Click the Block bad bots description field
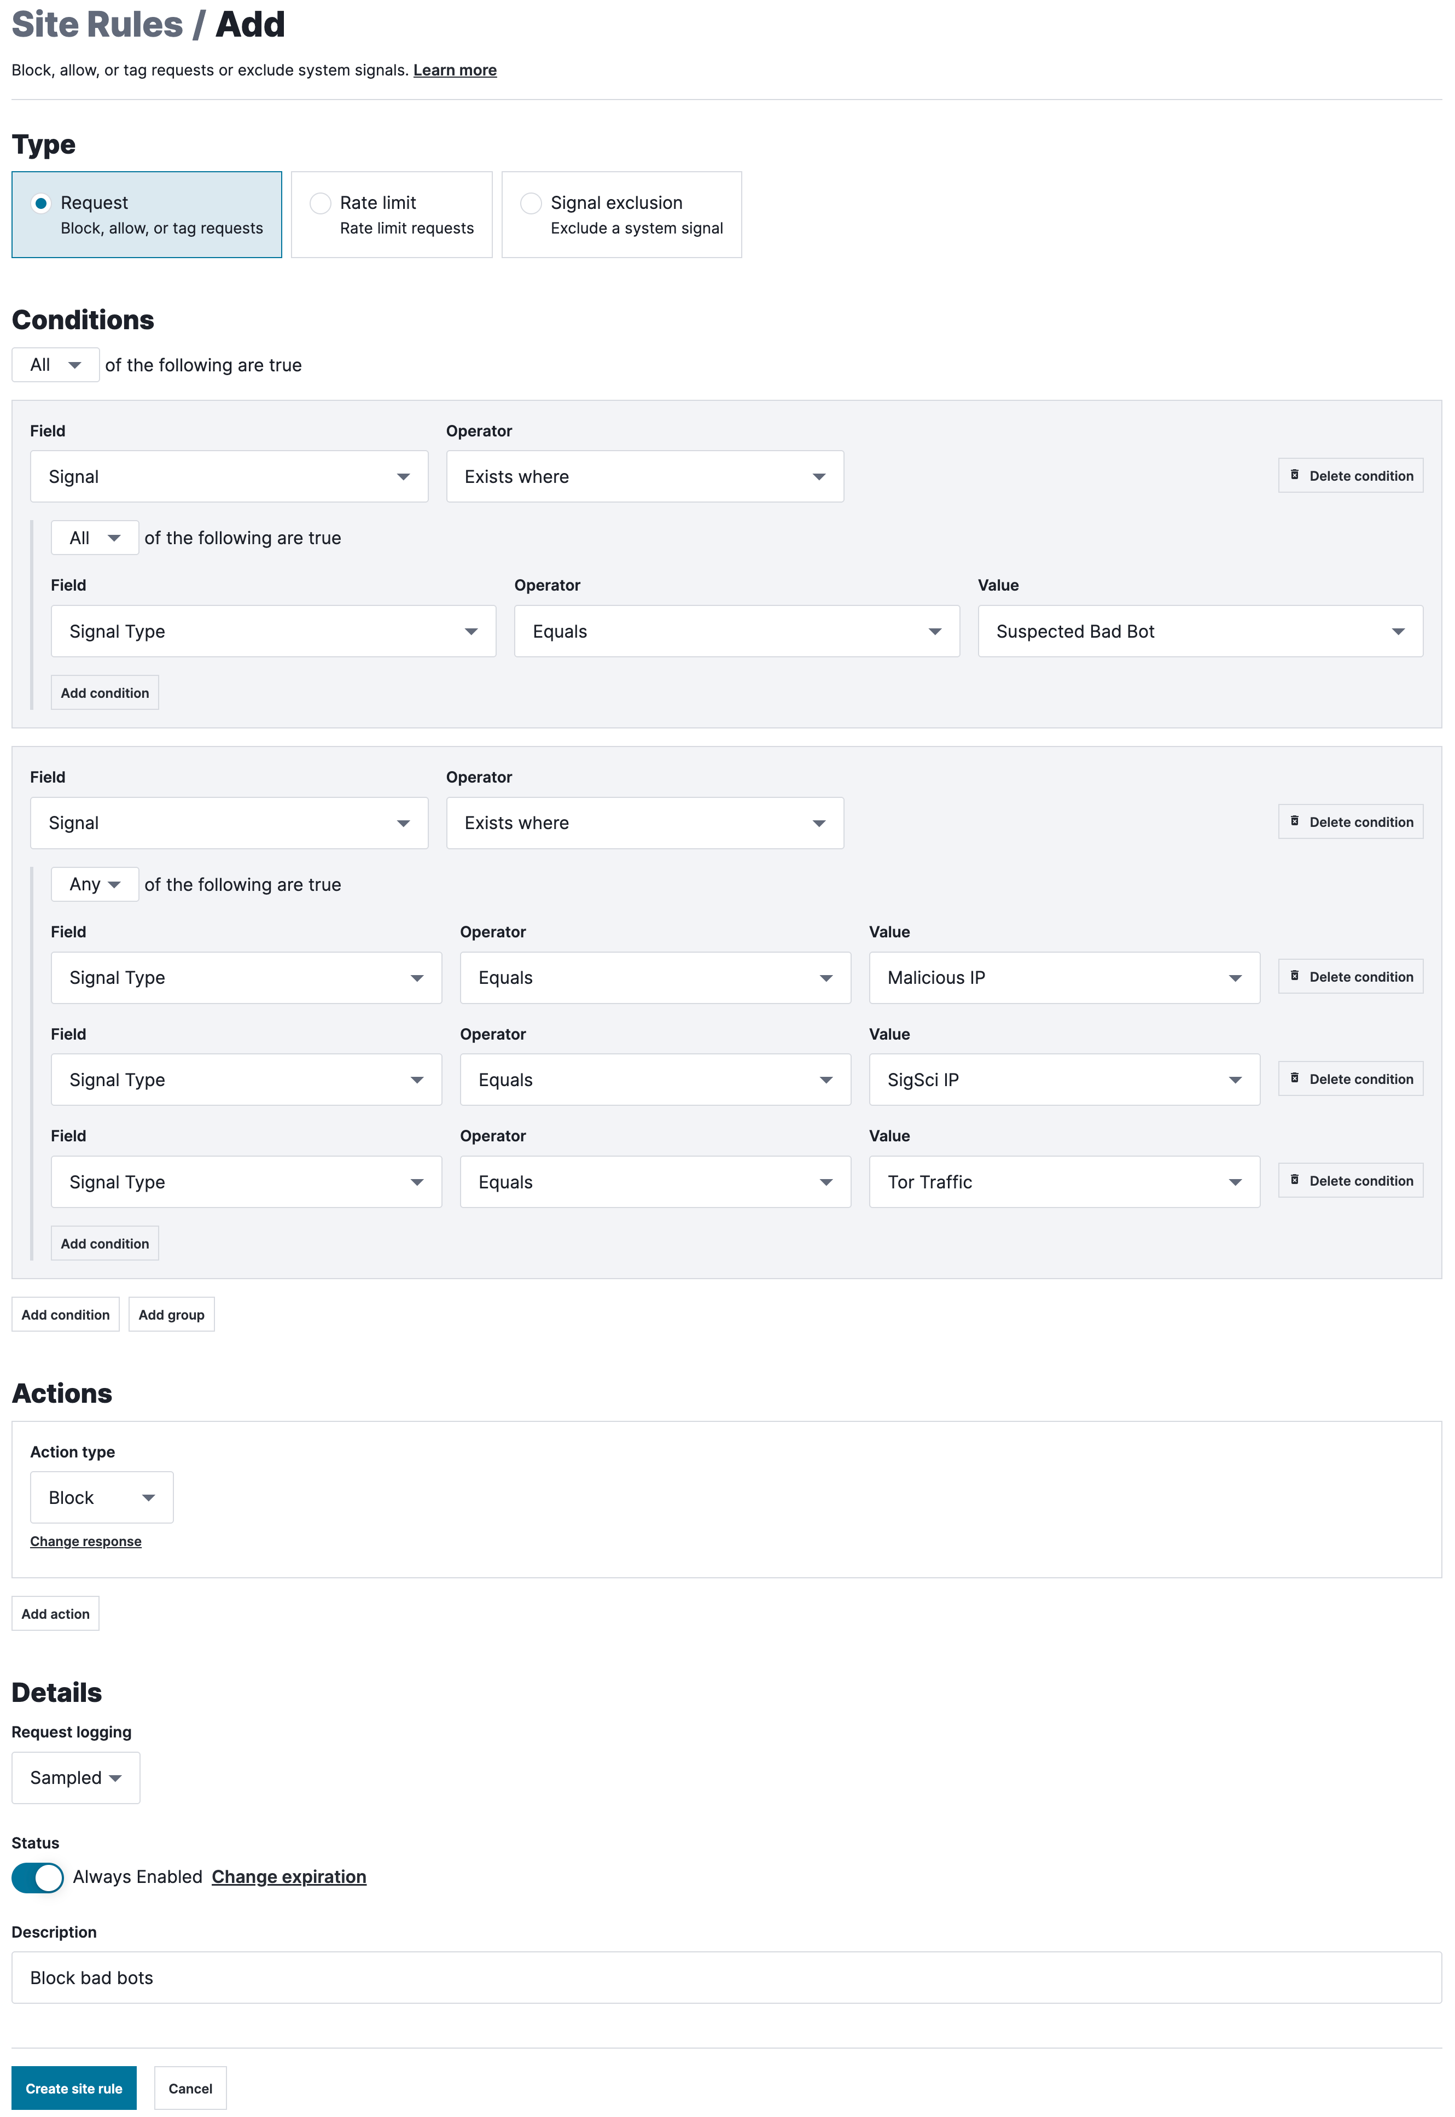The image size is (1455, 2117). 726,1978
